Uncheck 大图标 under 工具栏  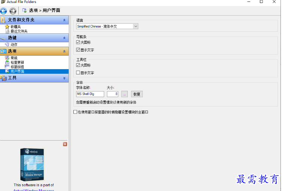(78, 65)
